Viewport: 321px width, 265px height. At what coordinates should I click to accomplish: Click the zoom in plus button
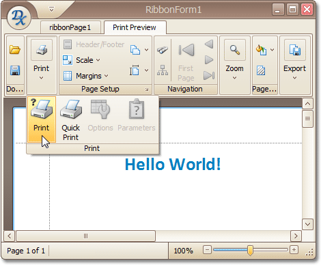pos(294,250)
